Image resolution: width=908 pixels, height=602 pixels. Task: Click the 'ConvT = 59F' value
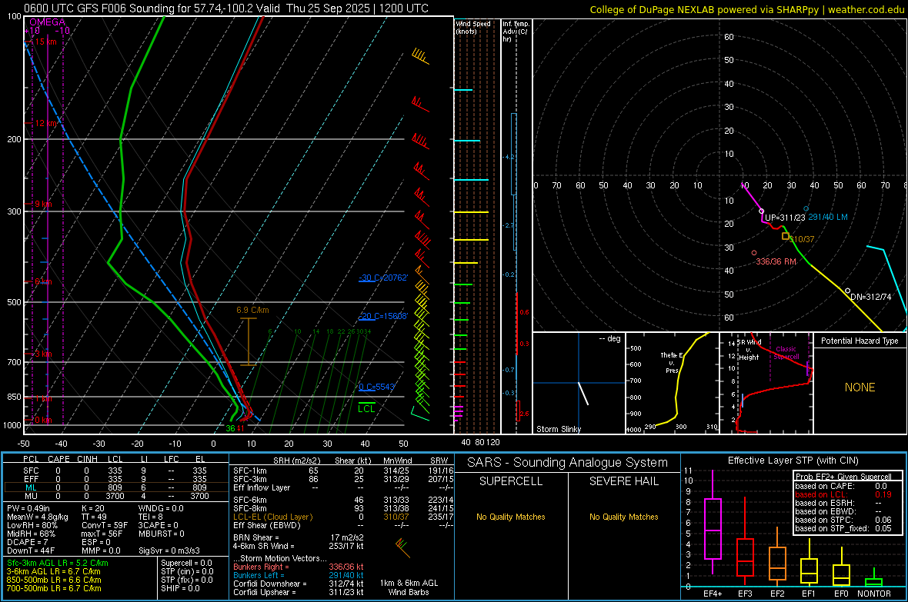105,526
